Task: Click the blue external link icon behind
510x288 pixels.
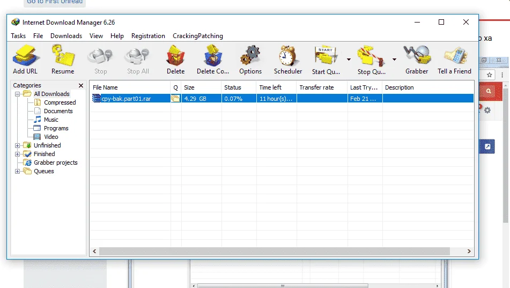Action: pyautogui.click(x=487, y=146)
